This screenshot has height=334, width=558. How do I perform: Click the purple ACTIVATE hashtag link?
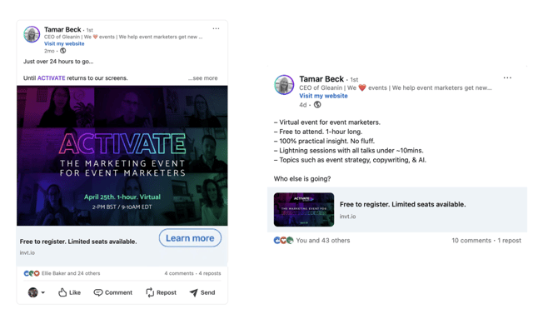52,78
